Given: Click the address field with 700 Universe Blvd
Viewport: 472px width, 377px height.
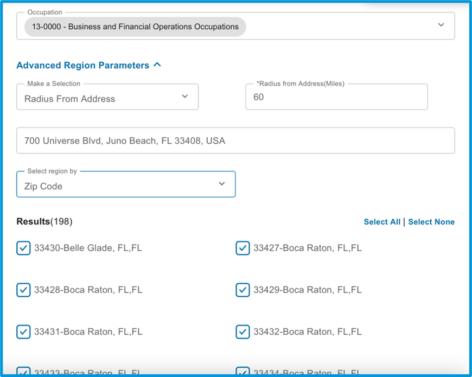Looking at the screenshot, I should coord(235,140).
